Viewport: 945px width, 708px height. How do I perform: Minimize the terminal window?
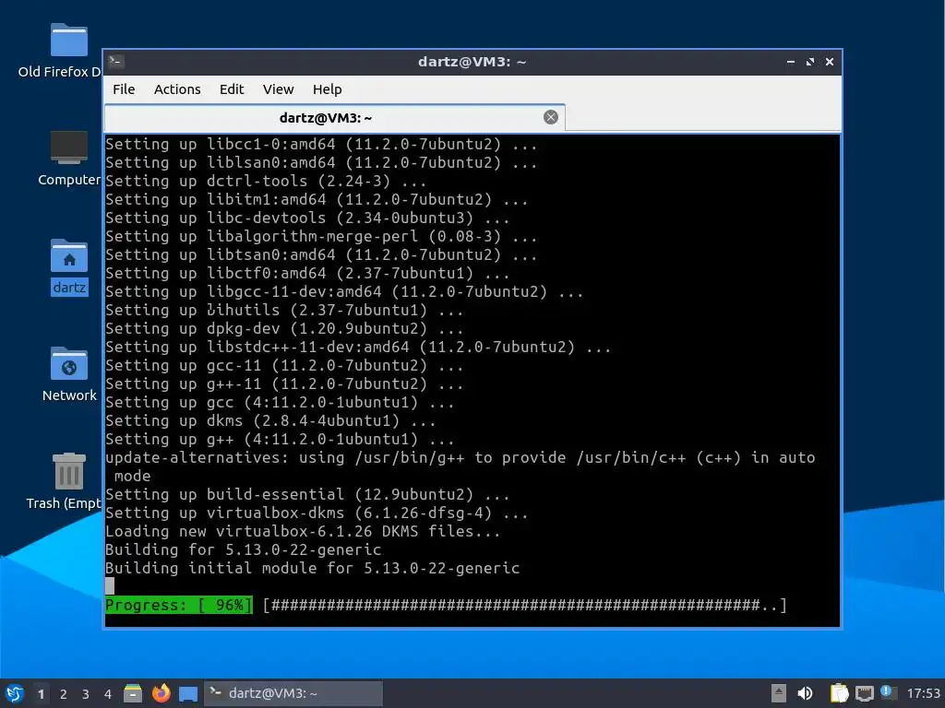(791, 62)
